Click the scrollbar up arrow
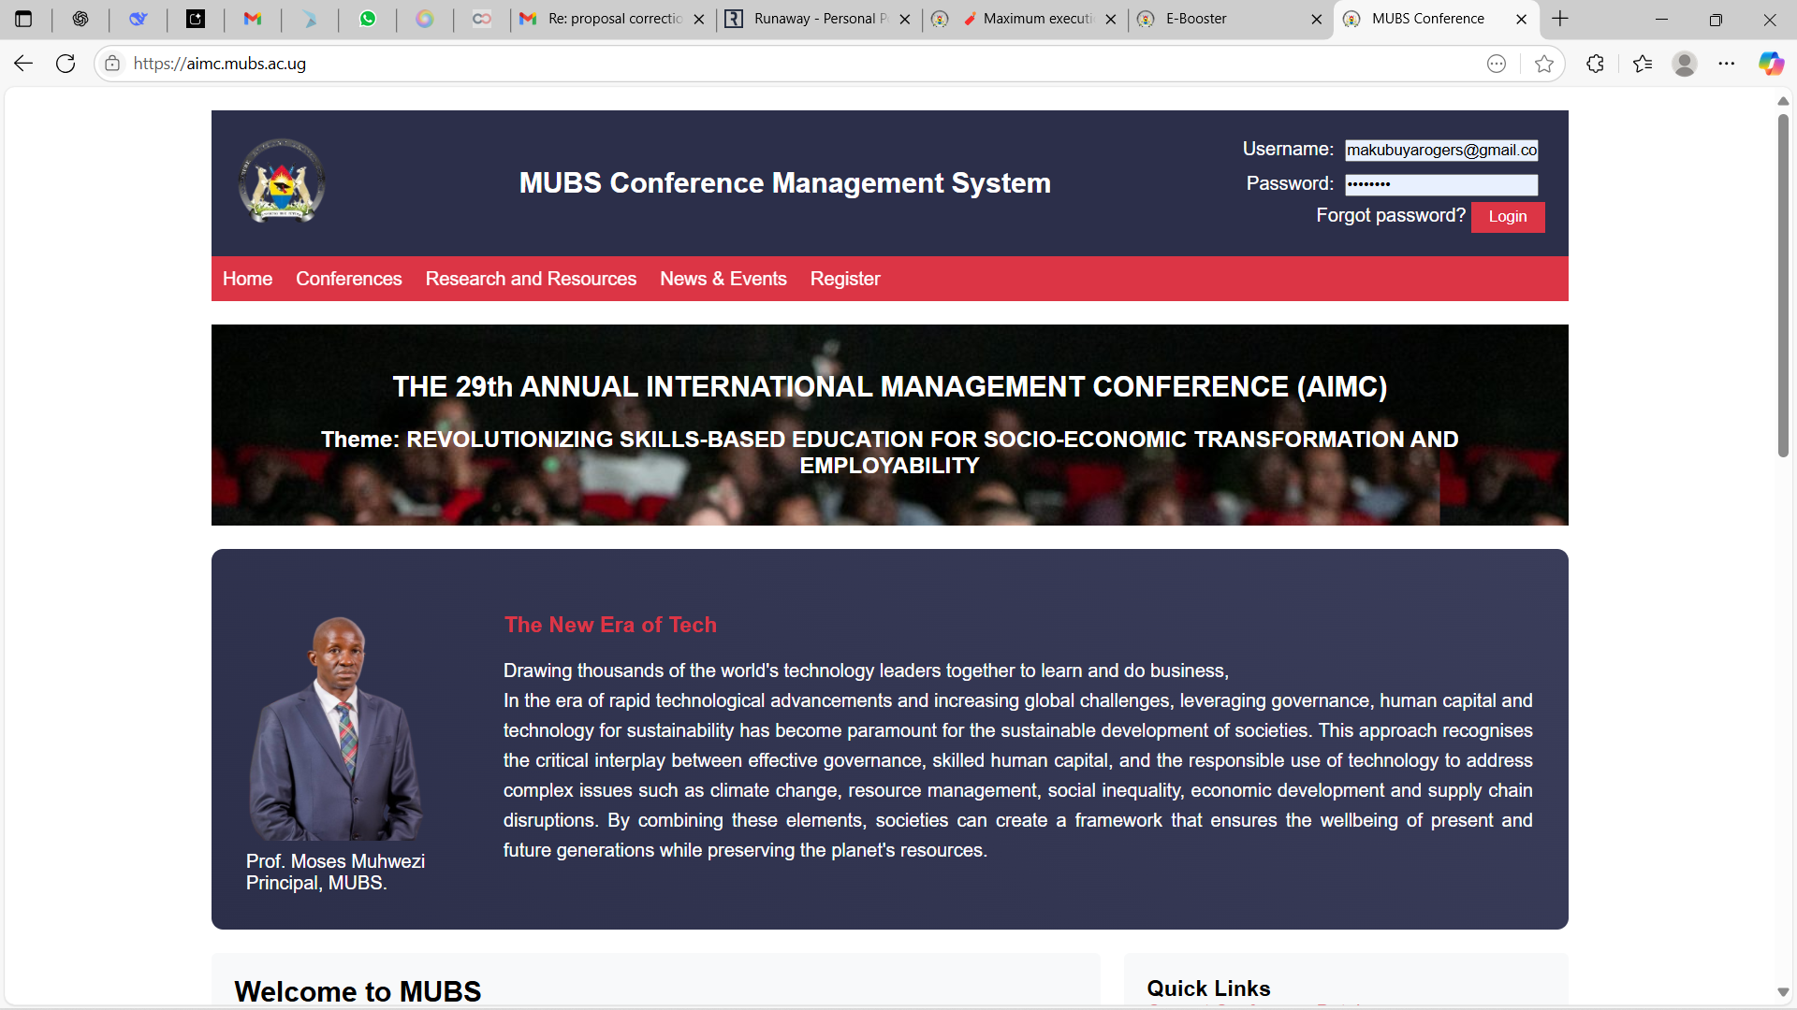 pyautogui.click(x=1783, y=101)
